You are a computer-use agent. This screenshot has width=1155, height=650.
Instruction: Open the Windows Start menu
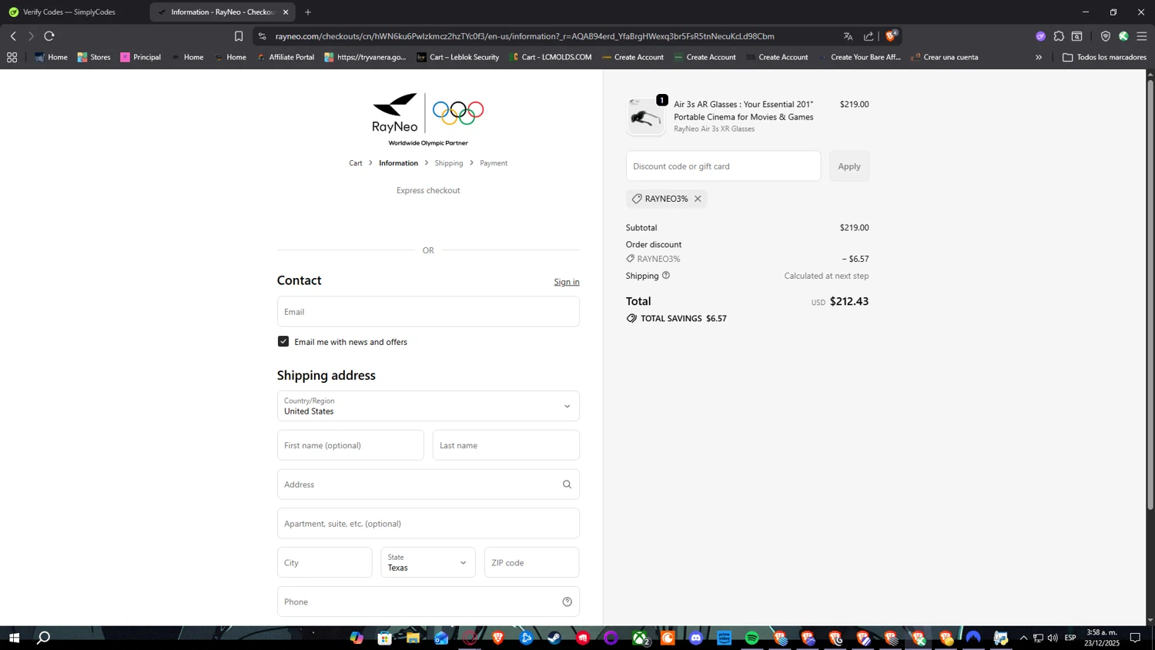tap(14, 638)
